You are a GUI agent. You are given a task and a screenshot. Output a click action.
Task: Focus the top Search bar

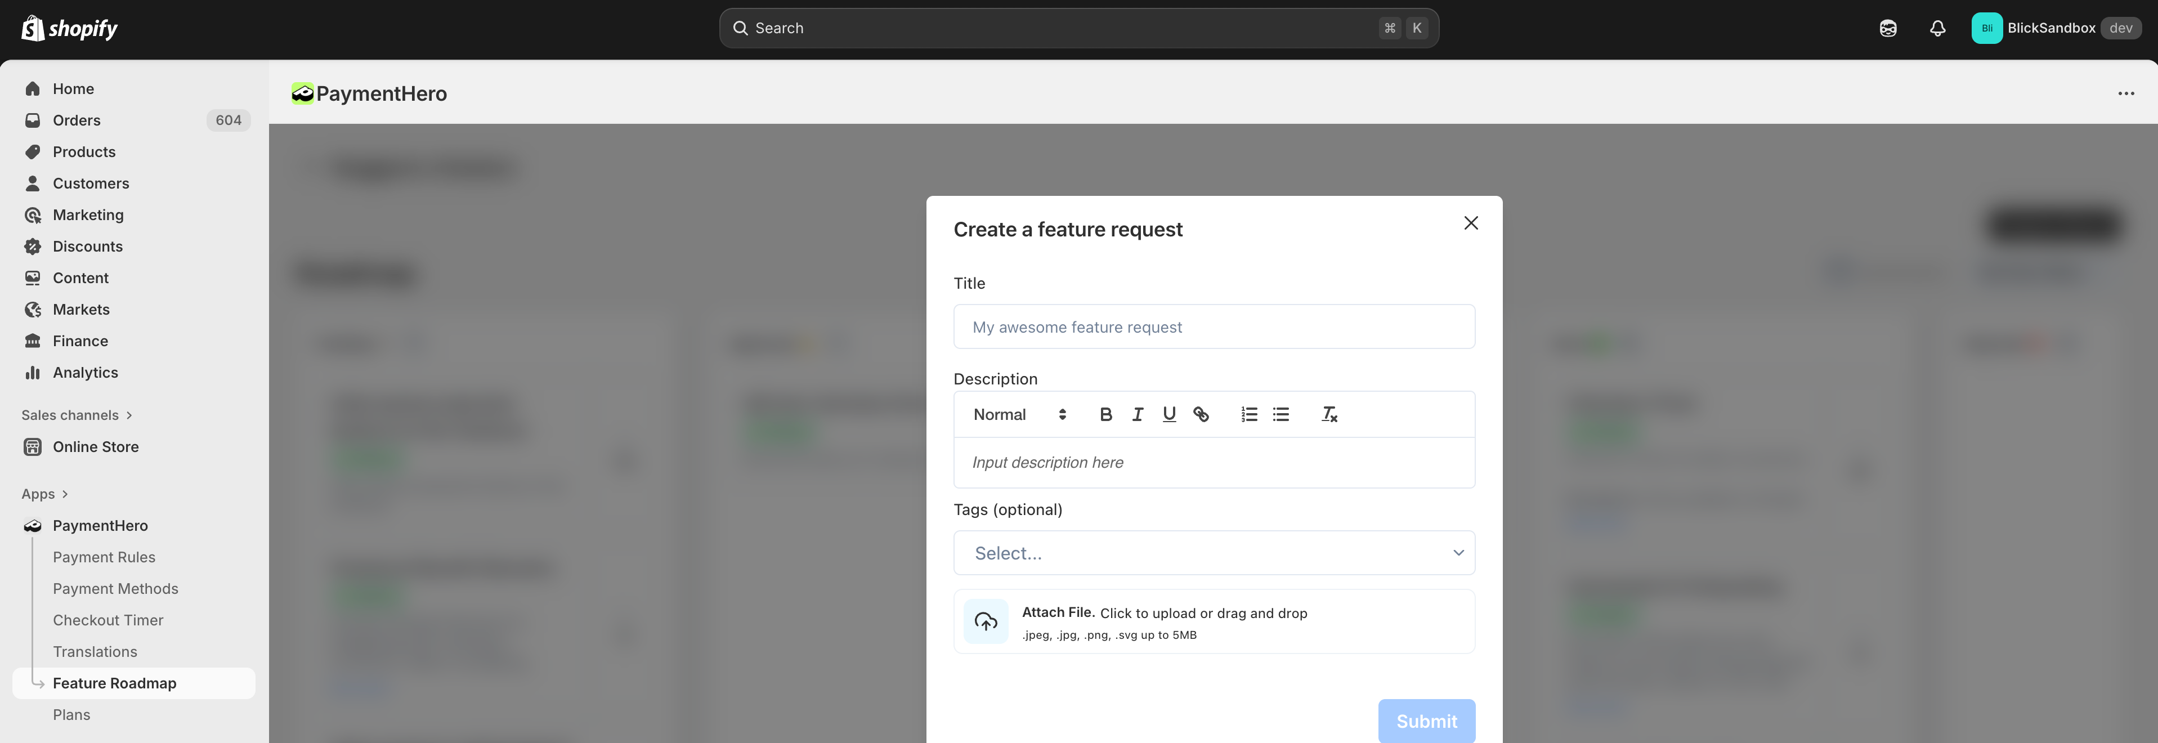coord(1079,29)
